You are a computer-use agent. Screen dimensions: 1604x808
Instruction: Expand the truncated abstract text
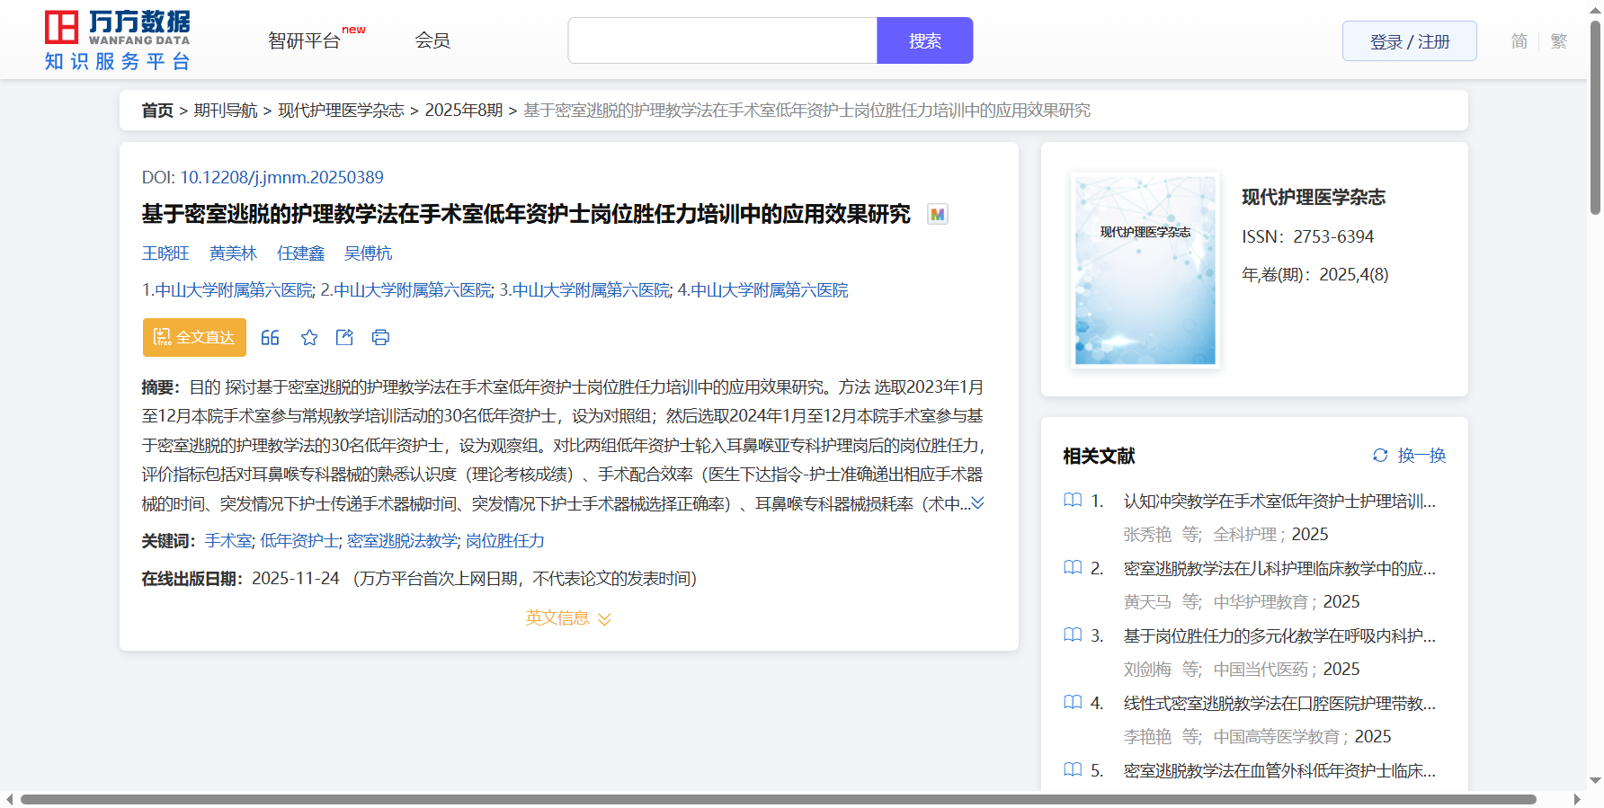[x=978, y=503]
